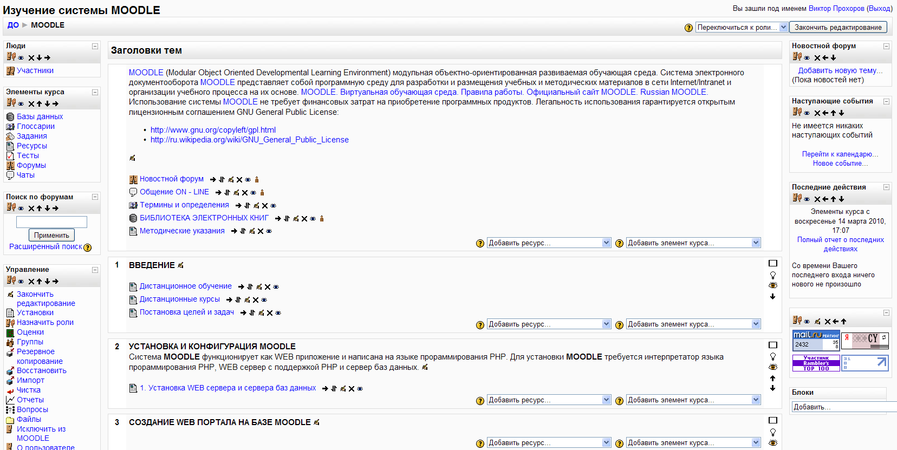Click the Закончить редактирование button
This screenshot has height=450, width=897.
(838, 27)
